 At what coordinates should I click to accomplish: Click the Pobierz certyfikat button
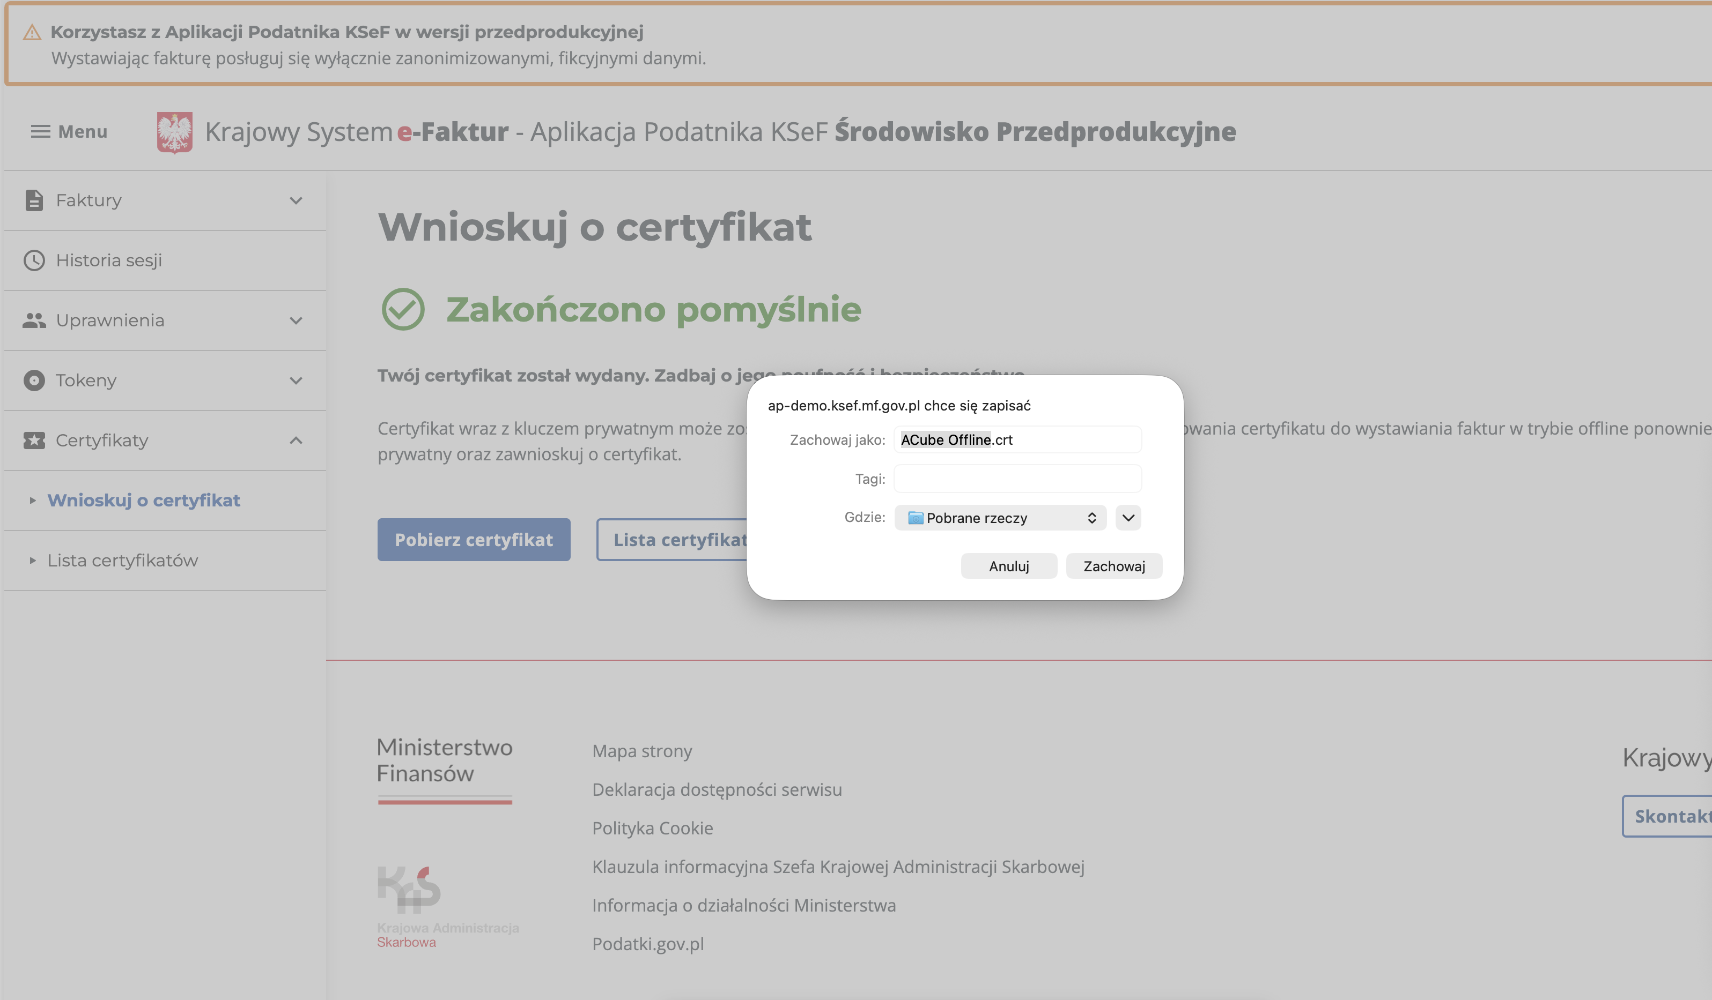[474, 540]
